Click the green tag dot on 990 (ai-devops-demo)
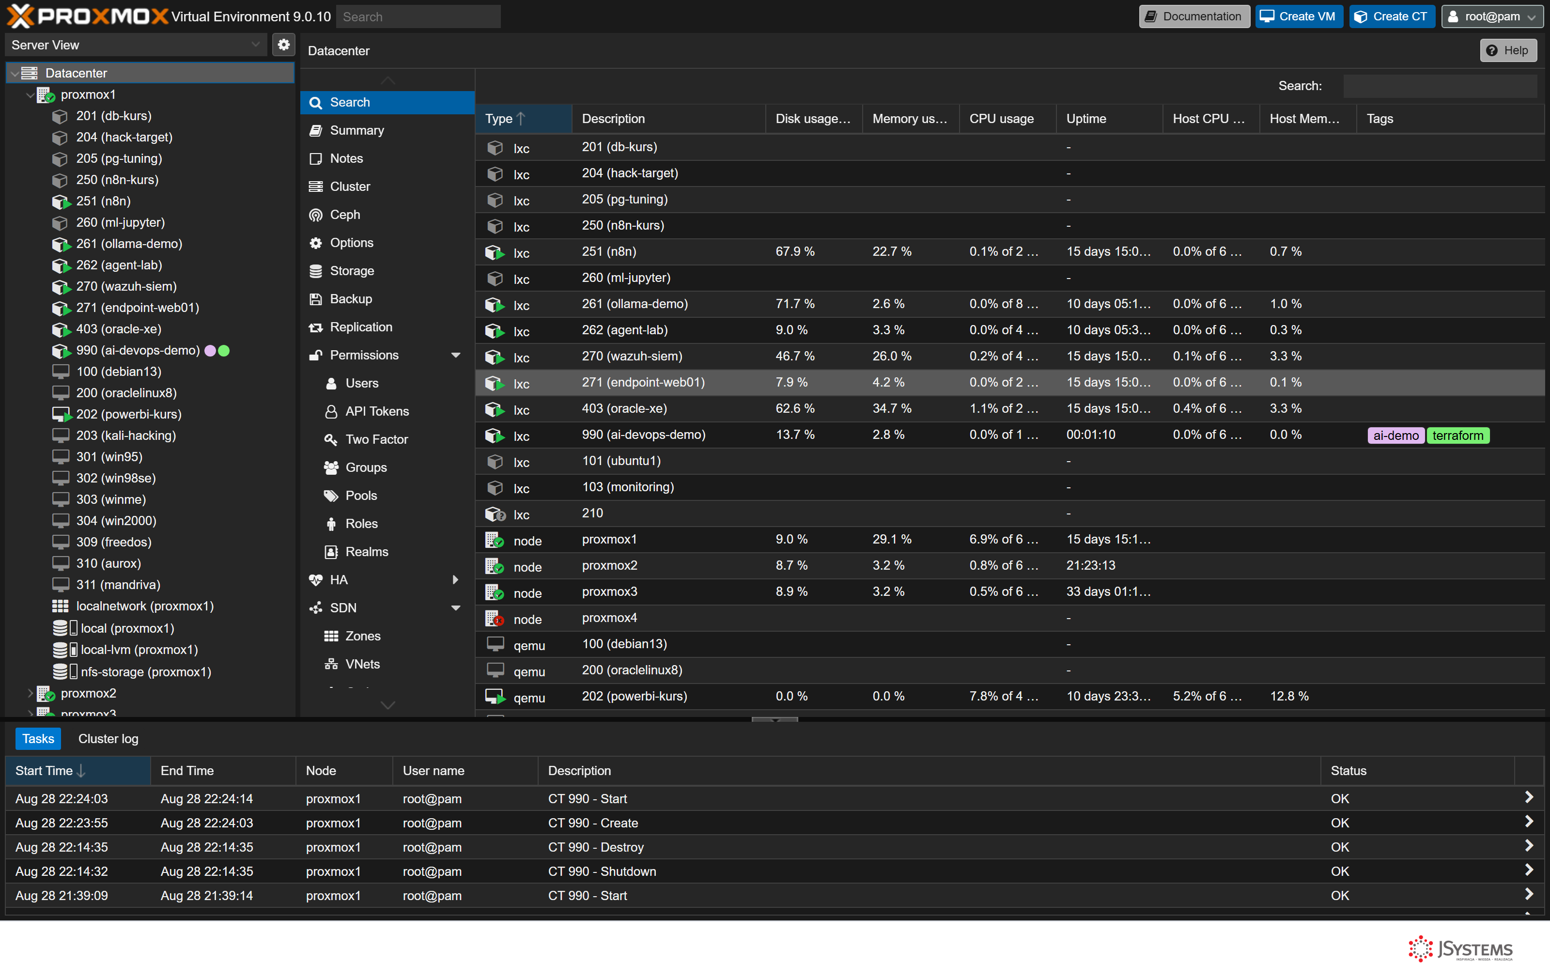This screenshot has width=1550, height=980. (224, 351)
